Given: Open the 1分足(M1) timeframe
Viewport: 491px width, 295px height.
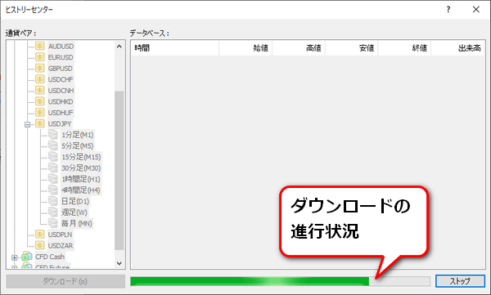Looking at the screenshot, I should click(78, 135).
